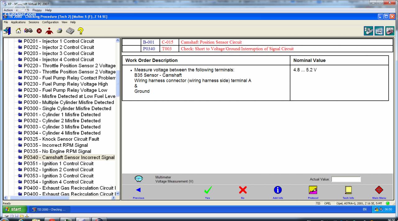Open the Configuration menu

click(x=50, y=22)
